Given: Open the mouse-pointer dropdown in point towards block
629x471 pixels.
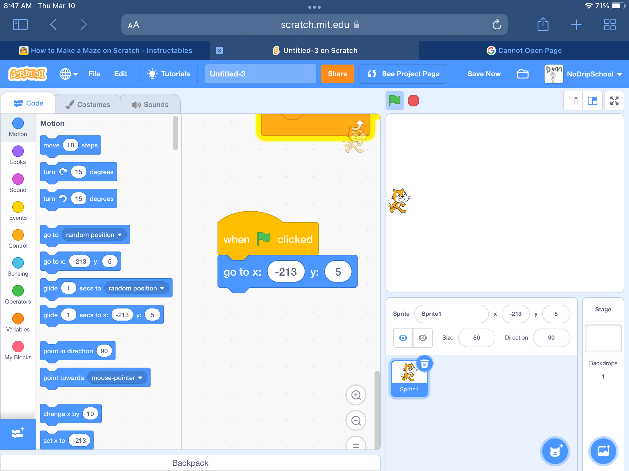Looking at the screenshot, I should pos(116,377).
